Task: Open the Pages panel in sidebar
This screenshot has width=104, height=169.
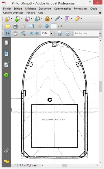Action: [6, 43]
